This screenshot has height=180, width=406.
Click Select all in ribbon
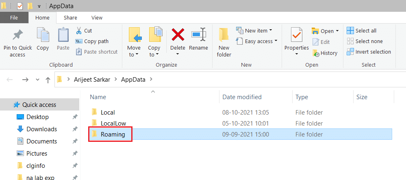point(362,30)
